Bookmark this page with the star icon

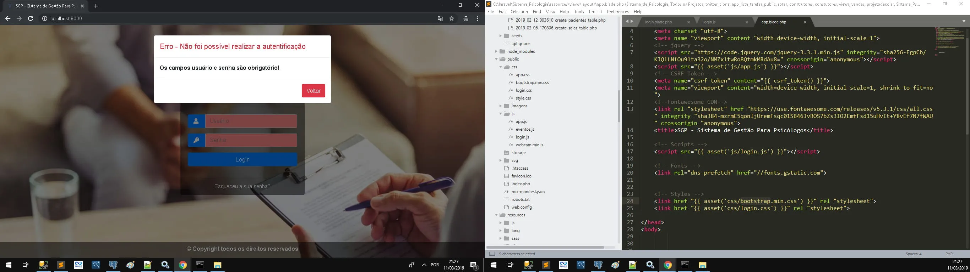(x=452, y=18)
